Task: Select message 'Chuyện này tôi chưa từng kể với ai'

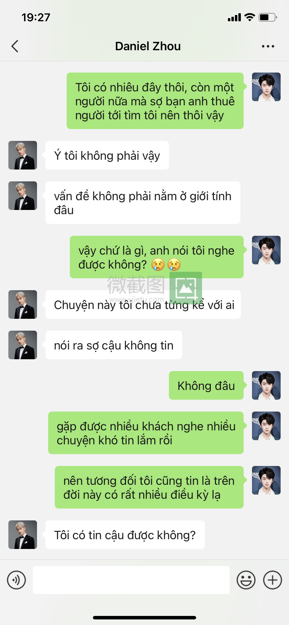Action: click(x=143, y=304)
